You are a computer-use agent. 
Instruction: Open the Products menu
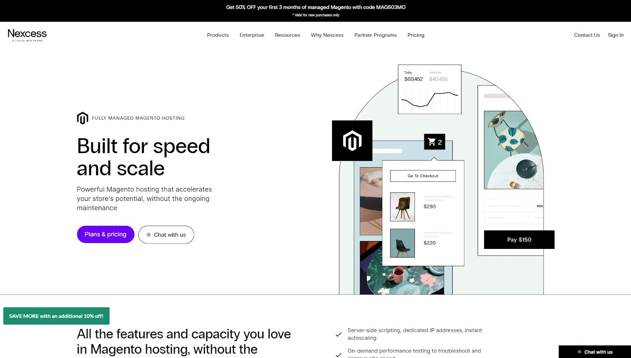[x=218, y=35]
